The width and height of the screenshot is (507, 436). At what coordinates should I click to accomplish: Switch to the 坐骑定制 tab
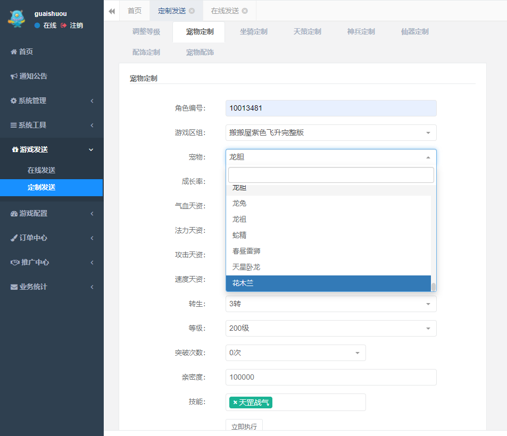tap(253, 32)
